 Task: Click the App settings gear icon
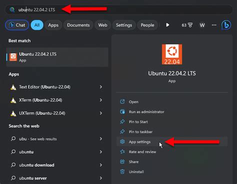point(122,142)
